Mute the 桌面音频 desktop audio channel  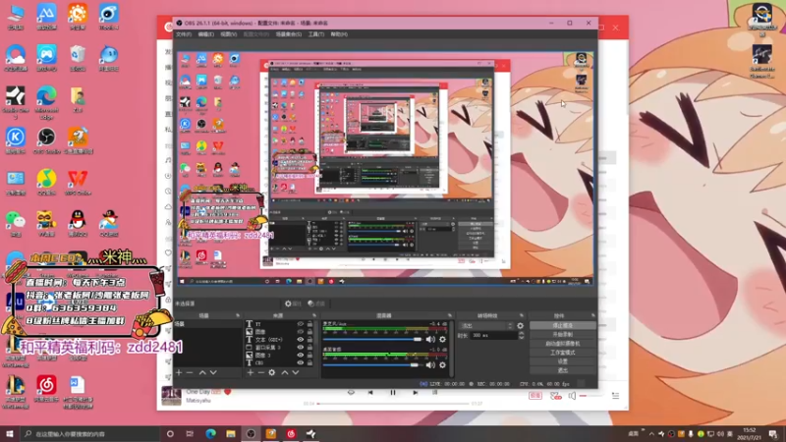[x=430, y=364]
